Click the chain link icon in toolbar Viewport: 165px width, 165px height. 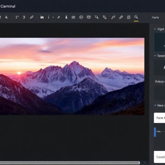[x=32, y=17]
